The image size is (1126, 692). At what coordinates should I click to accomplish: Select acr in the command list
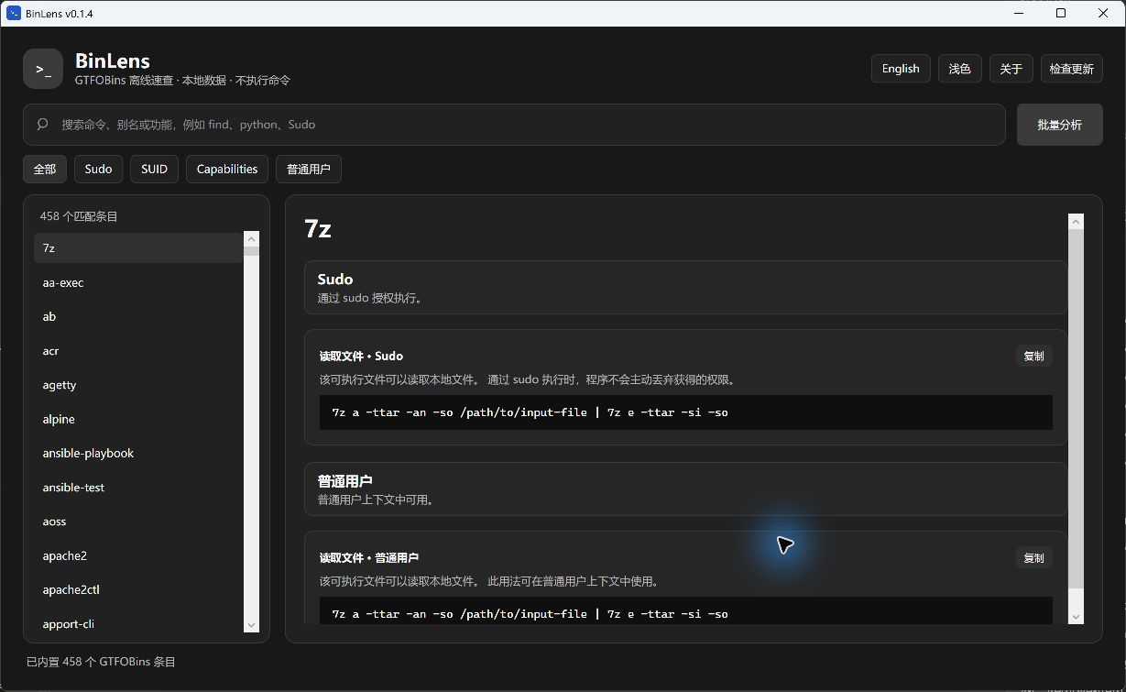click(x=138, y=351)
